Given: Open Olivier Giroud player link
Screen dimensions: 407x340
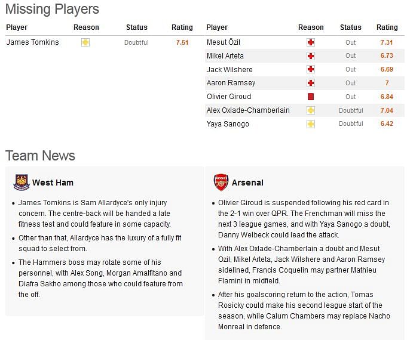Looking at the screenshot, I should pyautogui.click(x=229, y=97).
